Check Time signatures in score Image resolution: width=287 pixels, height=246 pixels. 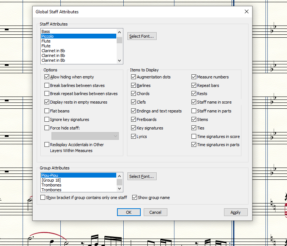tap(194, 137)
